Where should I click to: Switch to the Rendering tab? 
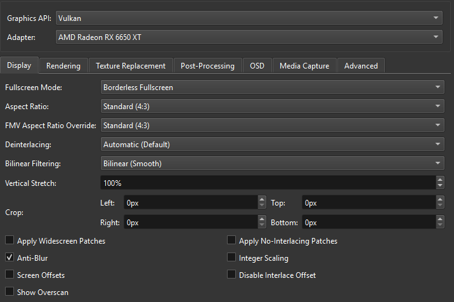click(x=63, y=66)
